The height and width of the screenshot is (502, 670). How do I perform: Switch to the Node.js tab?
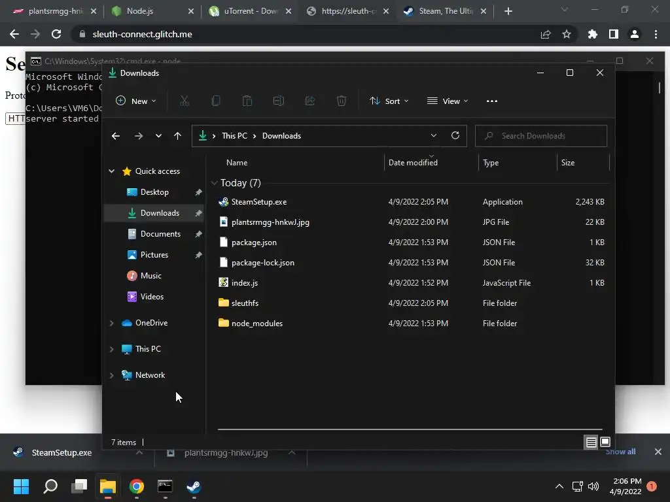click(152, 11)
